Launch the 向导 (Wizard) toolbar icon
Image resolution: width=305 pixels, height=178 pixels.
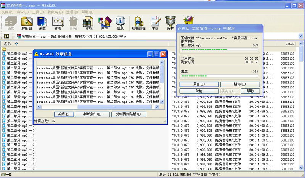104,23
